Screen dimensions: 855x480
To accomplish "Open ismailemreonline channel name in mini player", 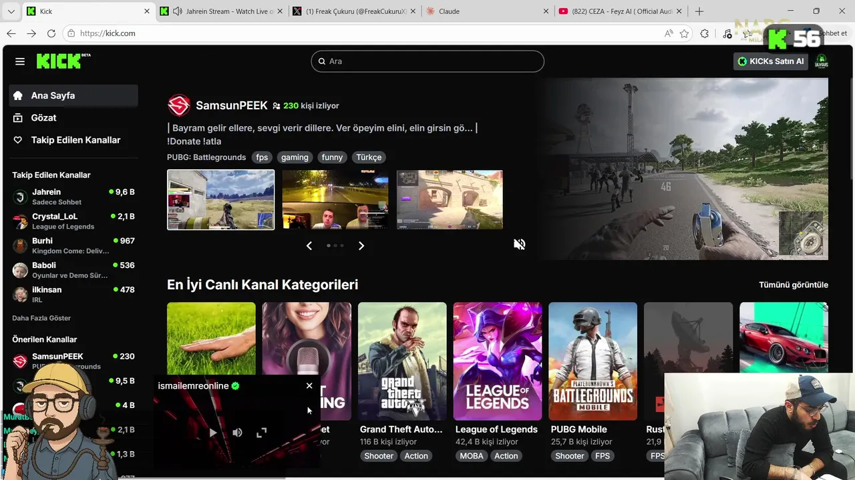I will [x=193, y=386].
